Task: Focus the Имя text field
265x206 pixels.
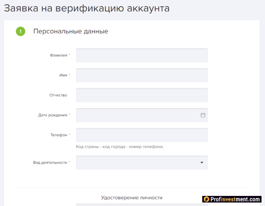Action: pyautogui.click(x=142, y=75)
